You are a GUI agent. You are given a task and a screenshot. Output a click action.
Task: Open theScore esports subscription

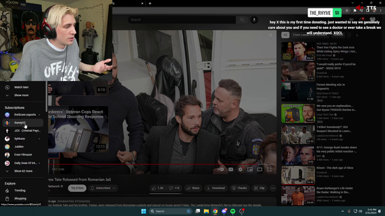[23, 115]
